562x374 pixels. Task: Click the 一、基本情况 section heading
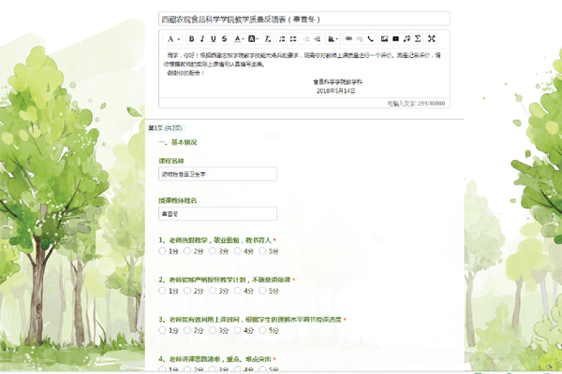(x=178, y=142)
